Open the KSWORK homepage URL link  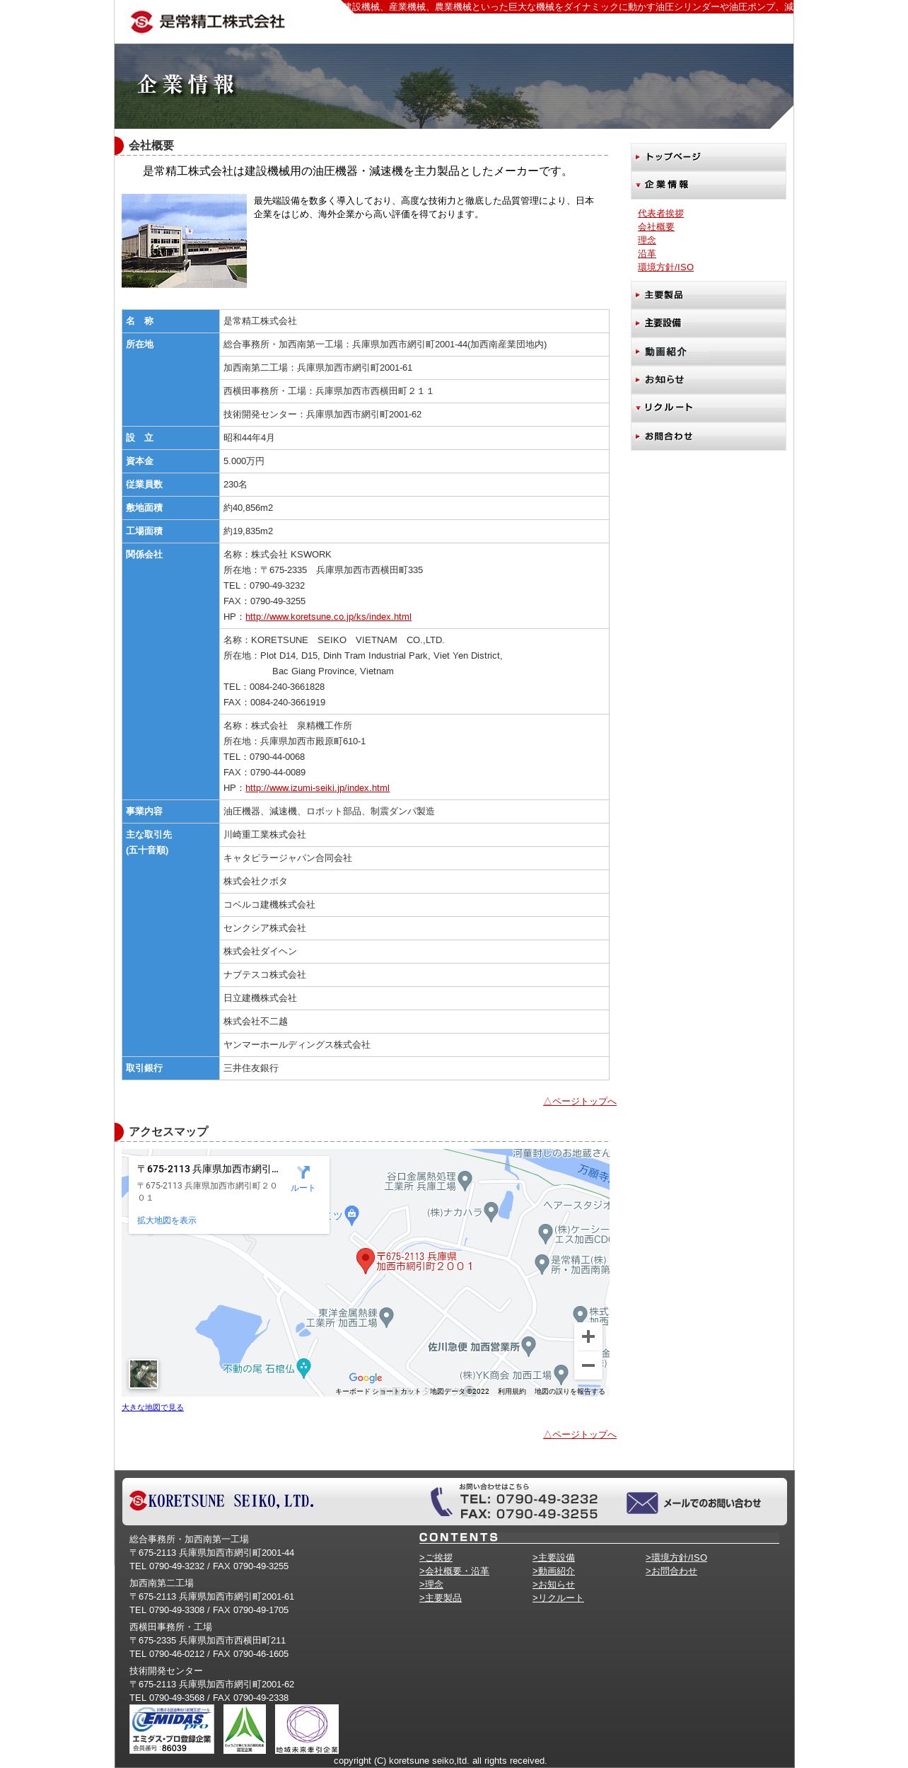click(x=328, y=617)
